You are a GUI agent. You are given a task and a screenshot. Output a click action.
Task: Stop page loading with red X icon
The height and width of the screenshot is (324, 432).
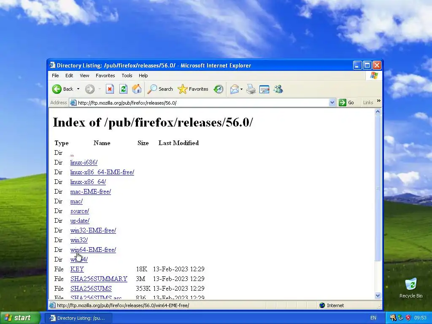tap(110, 89)
